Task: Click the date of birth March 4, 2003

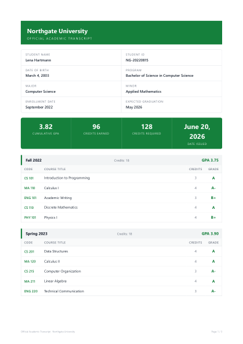Action: [37, 76]
